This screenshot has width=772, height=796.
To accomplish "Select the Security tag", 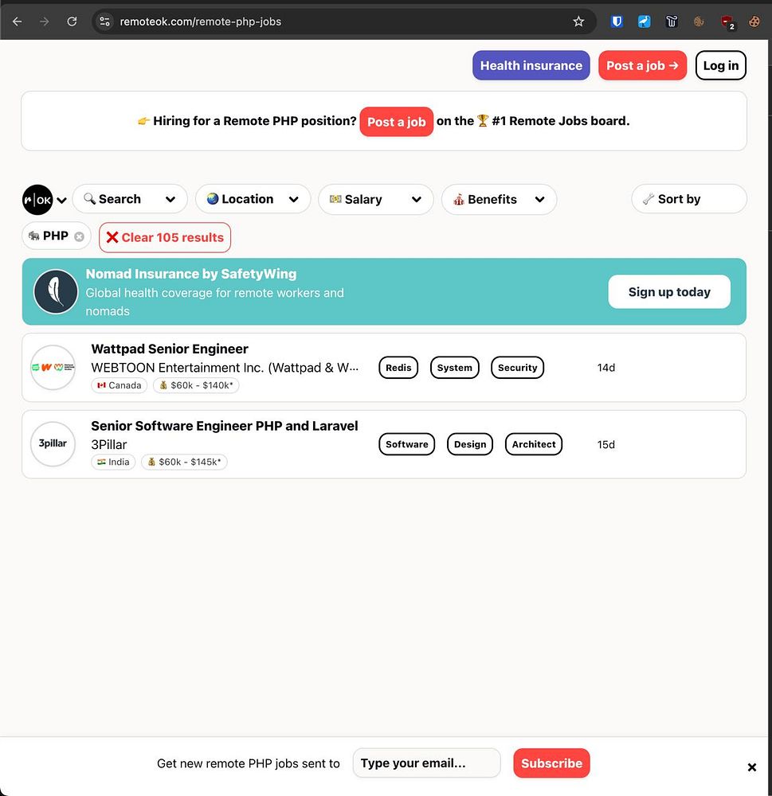I will click(x=517, y=368).
